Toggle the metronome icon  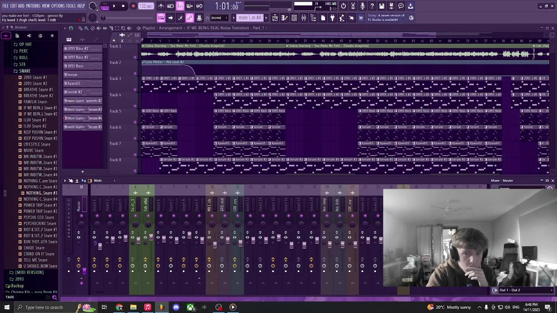[161, 6]
